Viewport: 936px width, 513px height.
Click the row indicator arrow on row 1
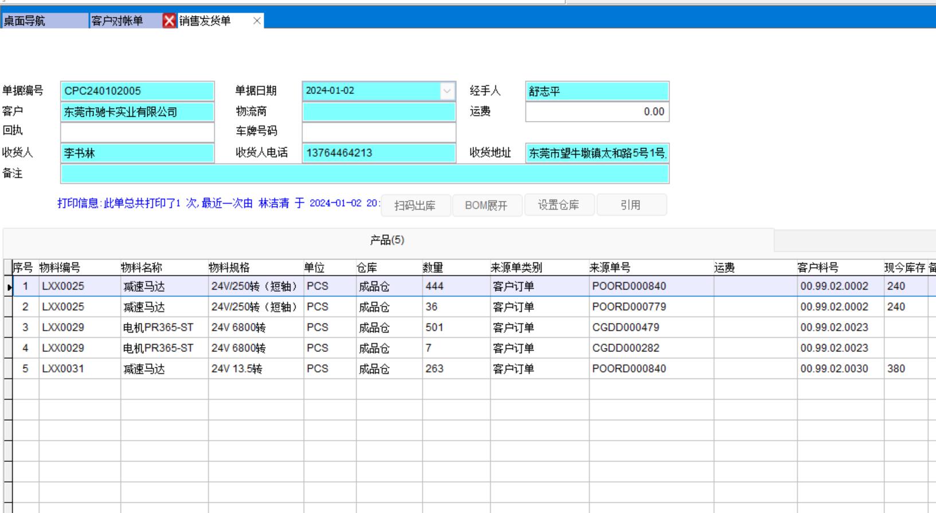coord(9,287)
